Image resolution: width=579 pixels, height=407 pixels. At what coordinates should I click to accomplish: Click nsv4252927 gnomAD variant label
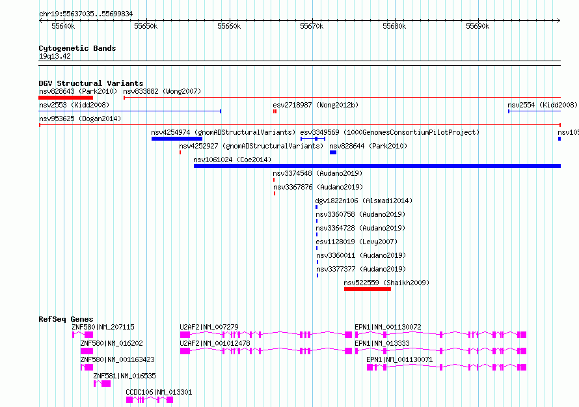click(251, 146)
